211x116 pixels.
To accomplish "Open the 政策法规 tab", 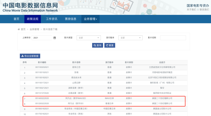I will 33,19.
